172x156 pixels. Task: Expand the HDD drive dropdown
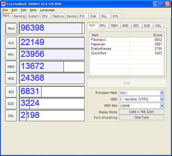click(162, 99)
